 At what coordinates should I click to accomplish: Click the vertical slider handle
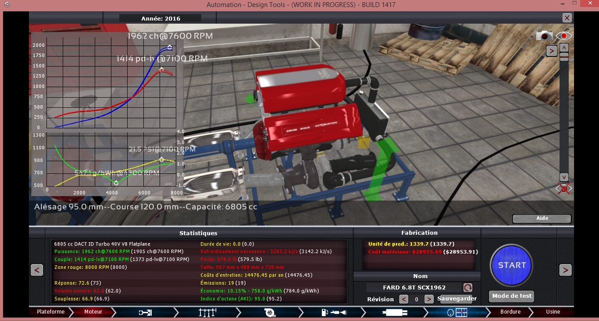[x=564, y=57]
